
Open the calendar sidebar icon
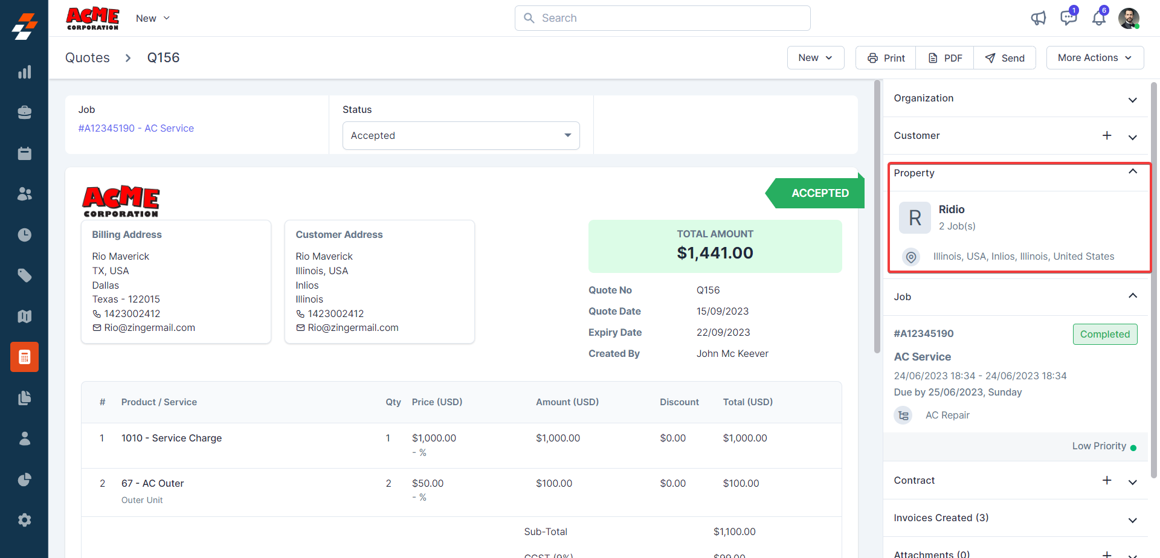24,153
